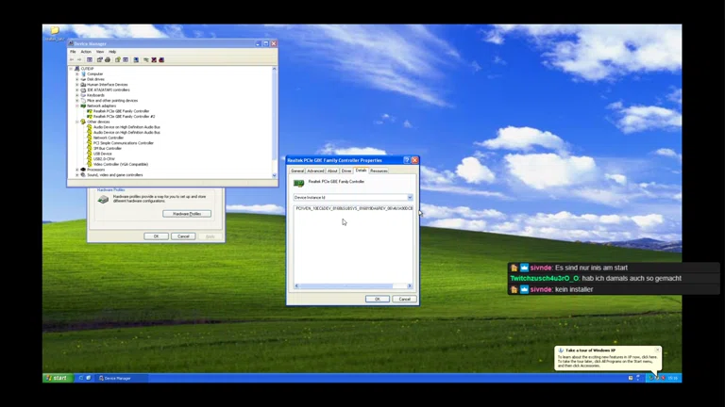Click the Update driver toolbar icon
Screen dimensions: 725x407
pyautogui.click(x=146, y=60)
